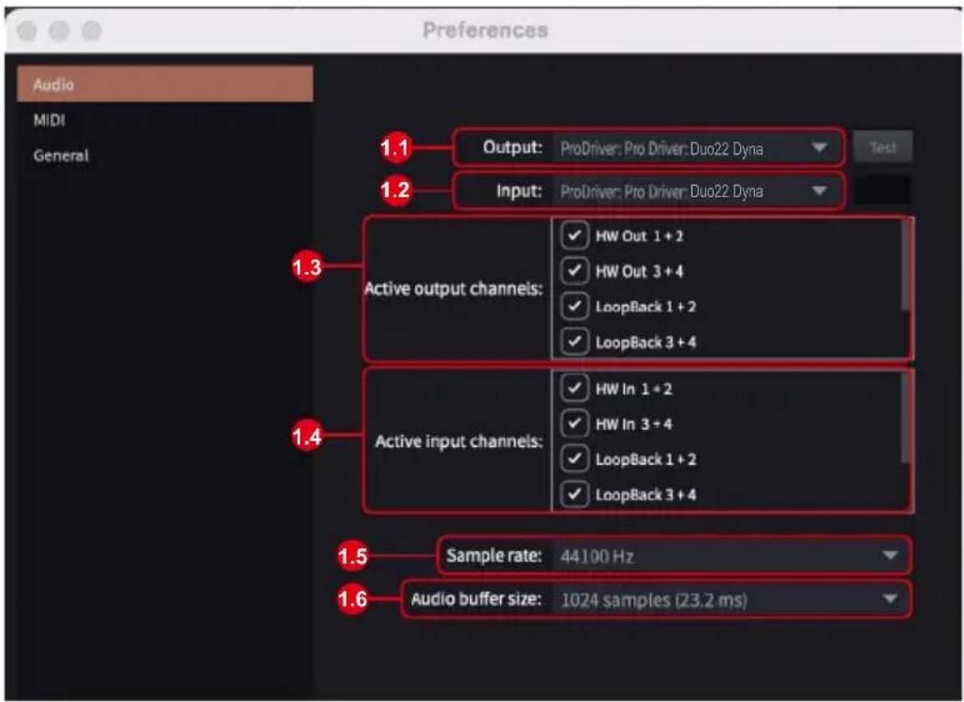Click the active input channels scrollbar

pyautogui.click(x=905, y=418)
